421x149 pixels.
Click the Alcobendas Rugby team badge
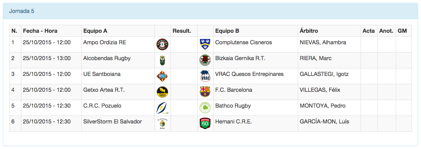pos(162,60)
